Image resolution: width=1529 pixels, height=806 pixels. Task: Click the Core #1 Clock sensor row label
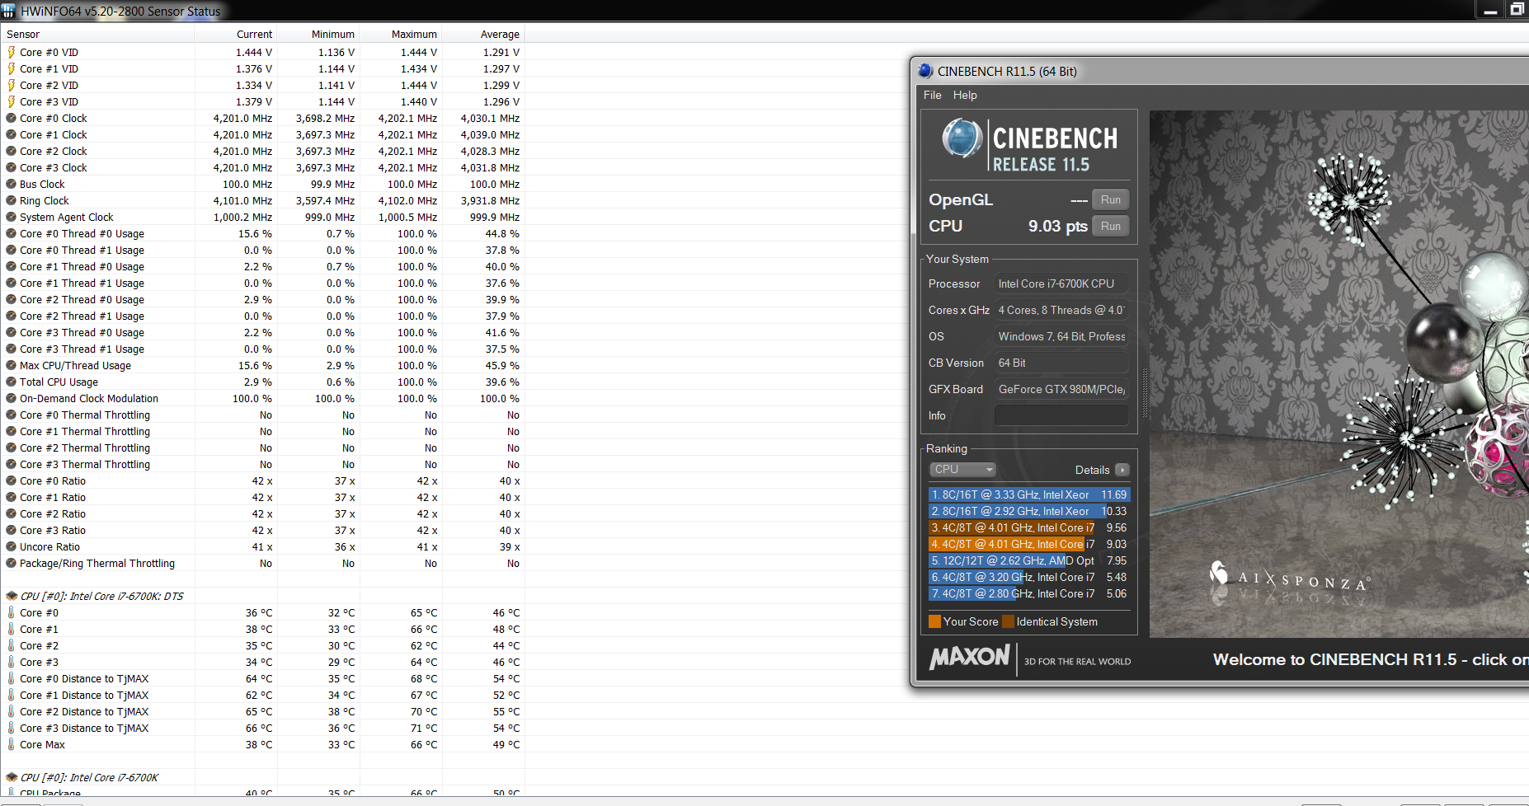click(x=53, y=134)
